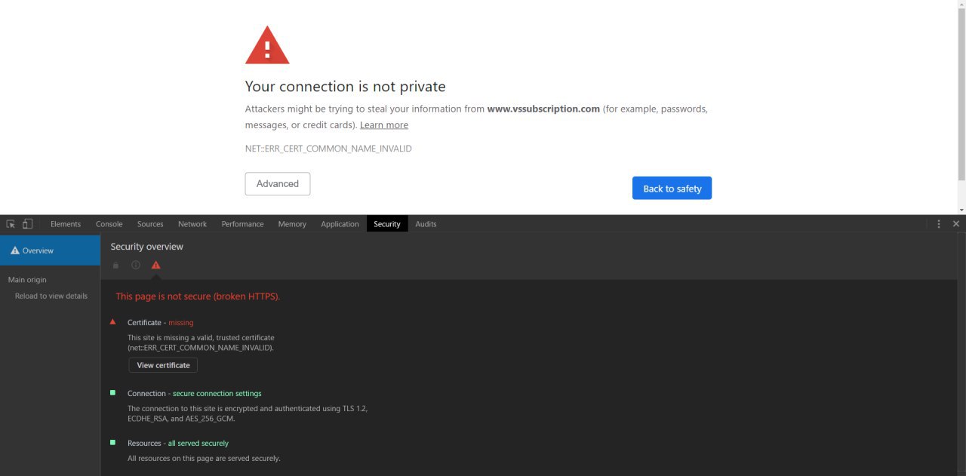Expand the Advanced options button
This screenshot has height=476, width=966.
[278, 184]
